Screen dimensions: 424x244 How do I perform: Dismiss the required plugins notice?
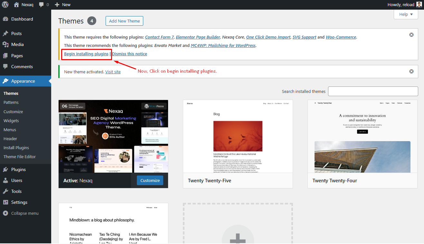[x=411, y=35]
